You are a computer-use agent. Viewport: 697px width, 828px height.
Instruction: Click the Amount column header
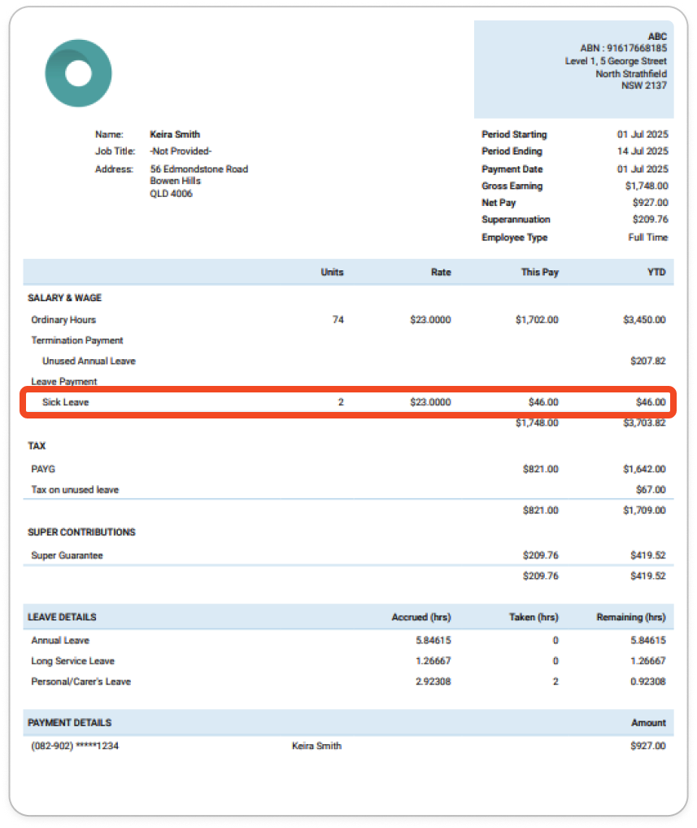click(x=648, y=722)
